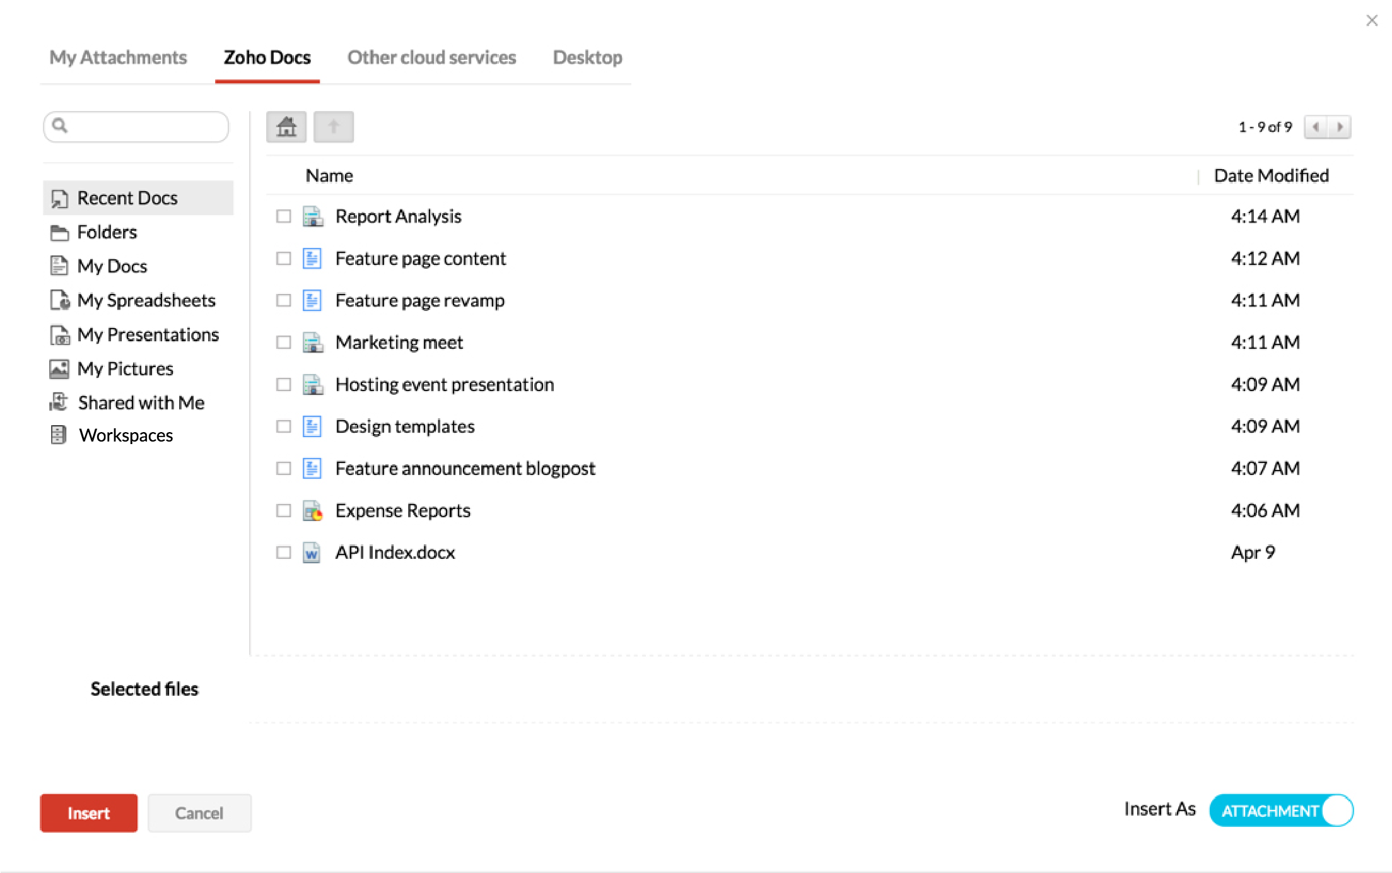Check the API Index.docx checkbox
The image size is (1392, 873).
[x=284, y=553]
